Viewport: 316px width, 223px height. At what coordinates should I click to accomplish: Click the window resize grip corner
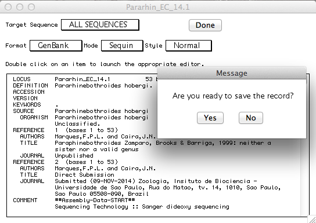coord(312,219)
